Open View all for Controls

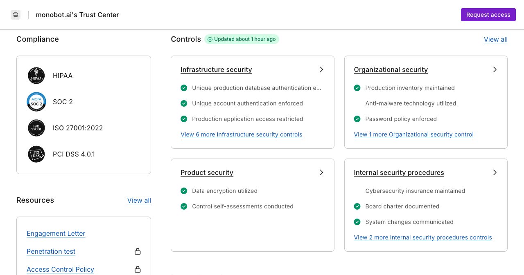coord(496,39)
